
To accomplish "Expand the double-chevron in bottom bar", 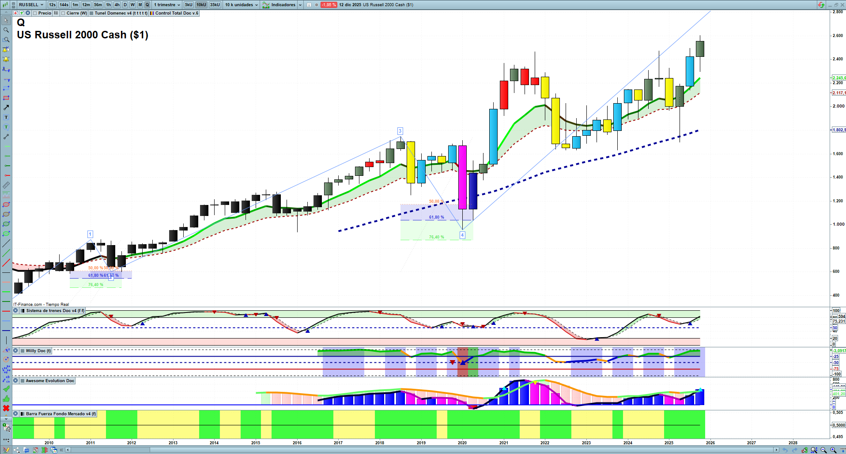I will (62, 450).
